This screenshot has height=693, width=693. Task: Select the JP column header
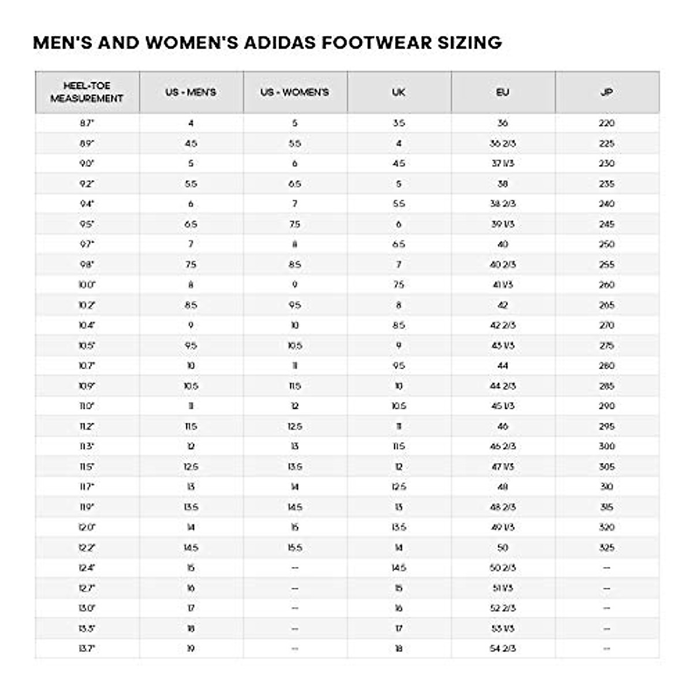click(606, 92)
